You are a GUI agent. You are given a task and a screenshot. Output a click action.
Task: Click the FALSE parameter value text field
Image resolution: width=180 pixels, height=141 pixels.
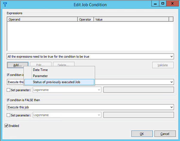coord(139,115)
